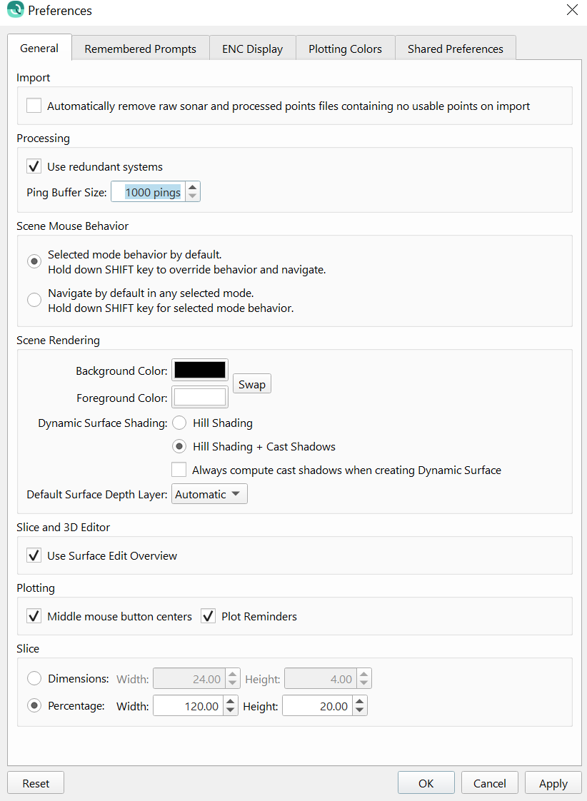Increase Ping Buffer Size with up arrow
The width and height of the screenshot is (587, 801).
(x=193, y=187)
